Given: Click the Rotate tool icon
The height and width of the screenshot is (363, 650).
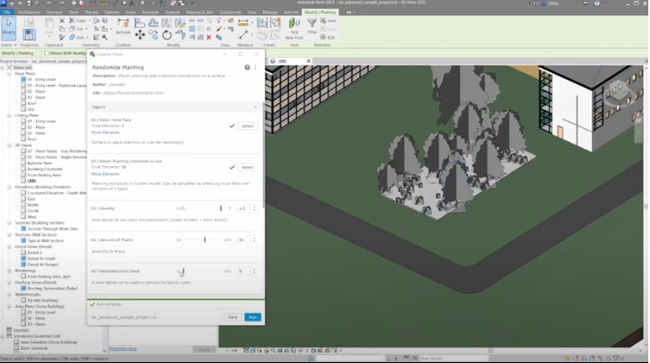Looking at the screenshot, I should coord(167,35).
